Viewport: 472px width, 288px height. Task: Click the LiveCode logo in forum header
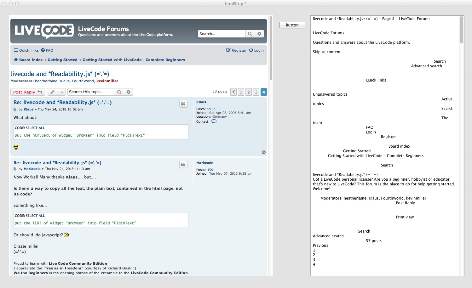pyautogui.click(x=44, y=31)
